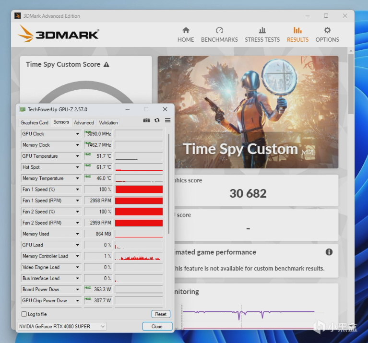Image resolution: width=368 pixels, height=343 pixels.
Task: Click the 61.7 °C Hot Spot value
Action: pos(98,167)
